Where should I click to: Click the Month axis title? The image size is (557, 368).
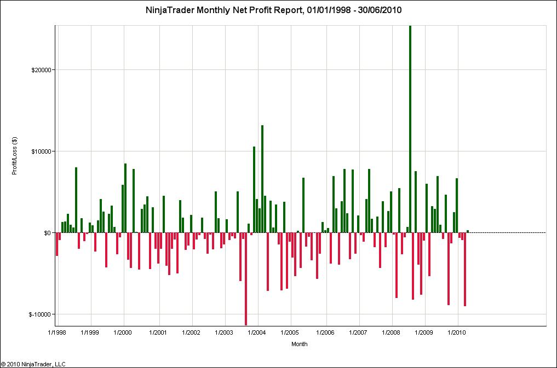300,344
